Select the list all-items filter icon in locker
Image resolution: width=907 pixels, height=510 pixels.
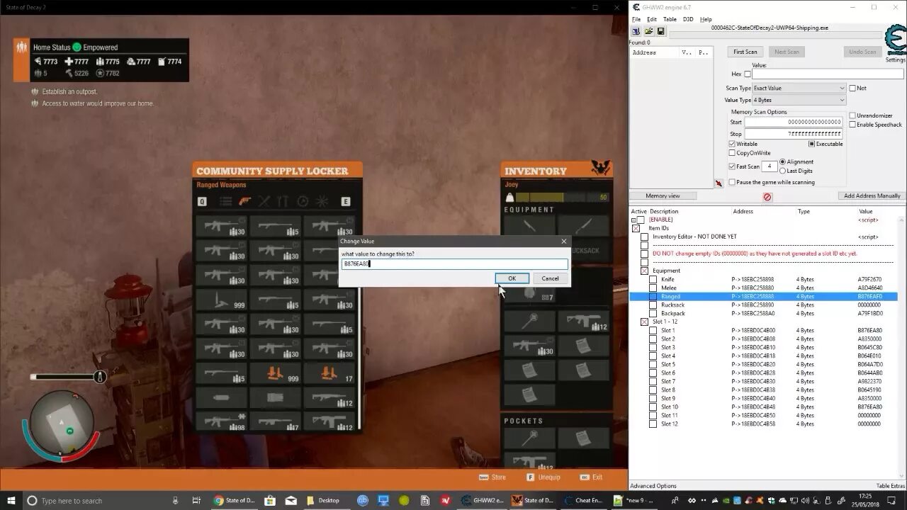click(225, 202)
